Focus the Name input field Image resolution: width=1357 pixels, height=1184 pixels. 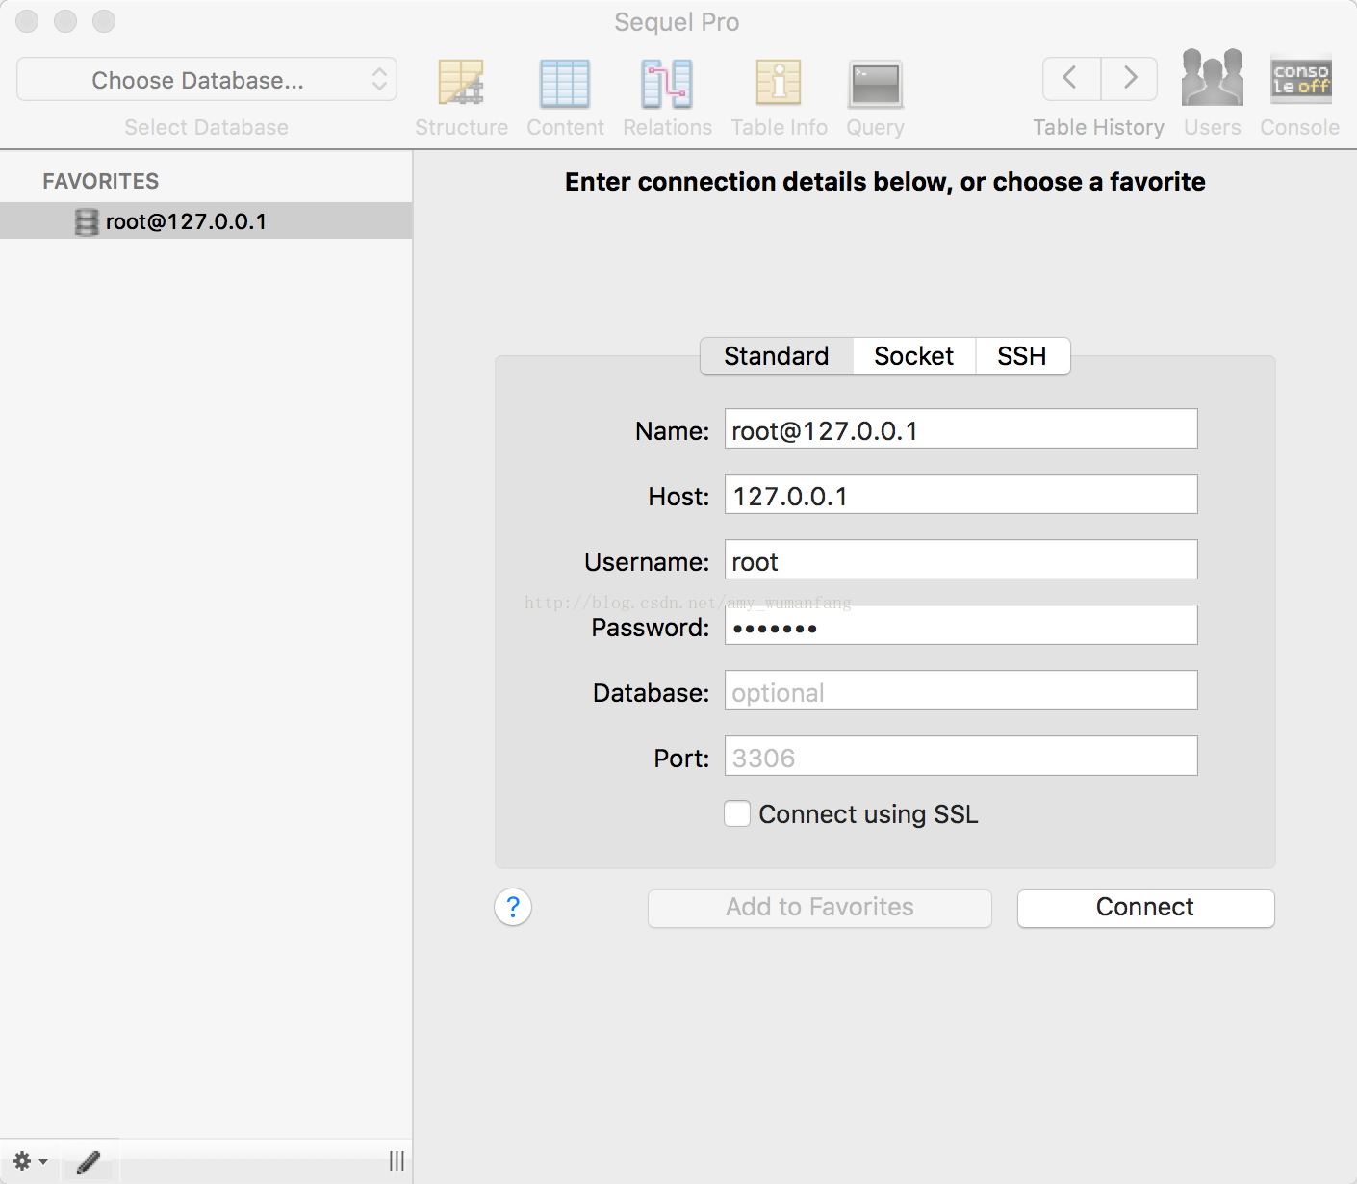[961, 429]
